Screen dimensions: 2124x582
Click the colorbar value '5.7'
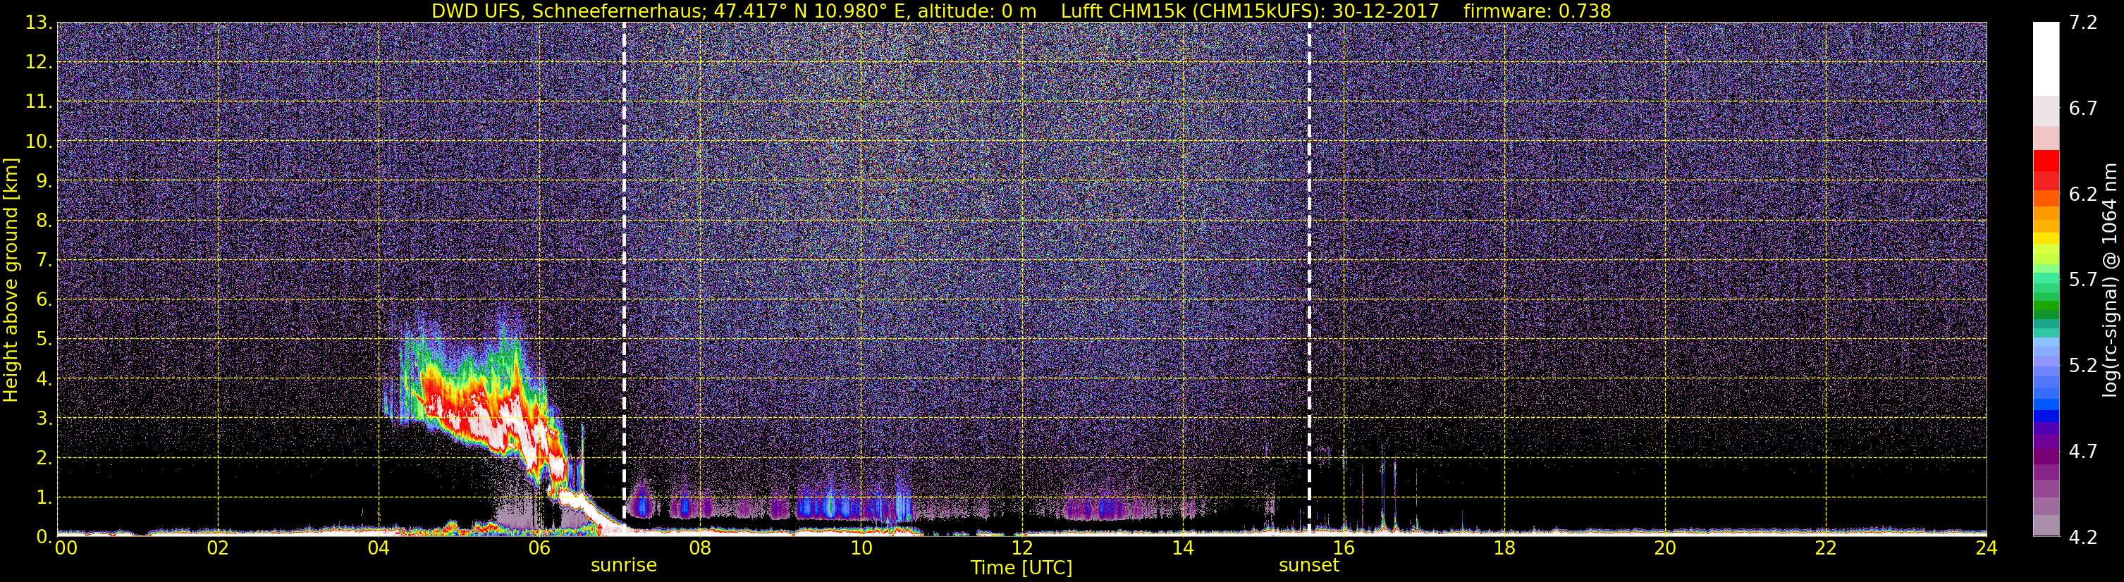click(2083, 280)
